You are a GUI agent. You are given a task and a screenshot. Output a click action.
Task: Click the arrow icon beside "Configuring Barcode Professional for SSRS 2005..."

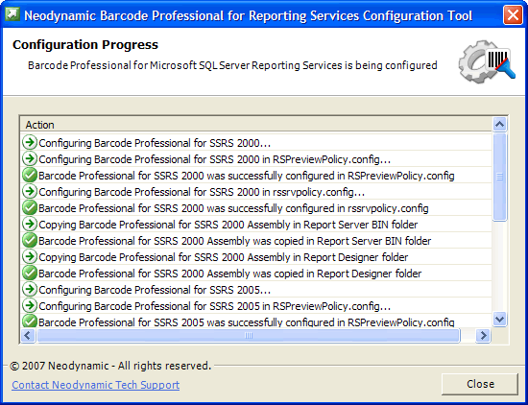[30, 289]
